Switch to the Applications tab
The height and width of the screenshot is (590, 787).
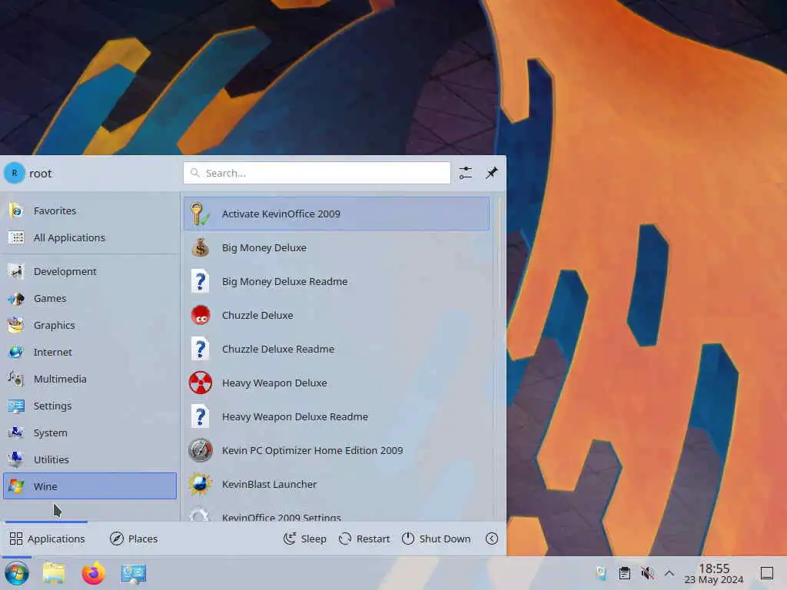point(47,539)
